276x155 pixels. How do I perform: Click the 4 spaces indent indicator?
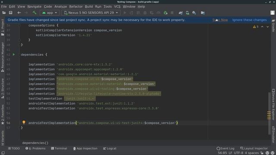[x=252, y=153]
